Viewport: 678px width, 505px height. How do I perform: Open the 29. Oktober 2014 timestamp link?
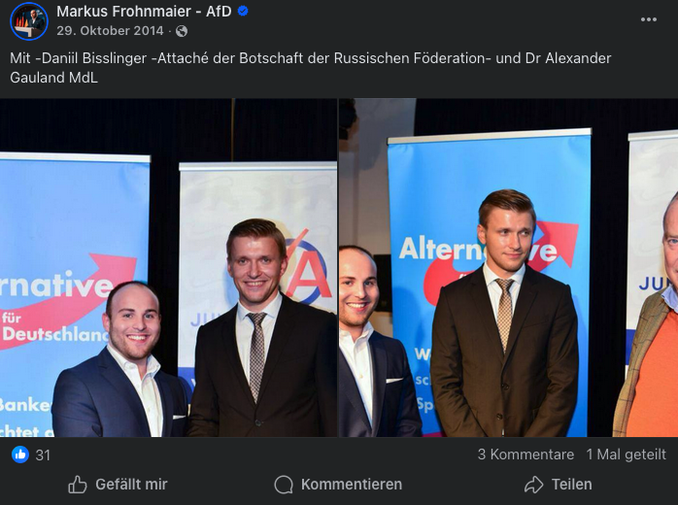coord(111,31)
